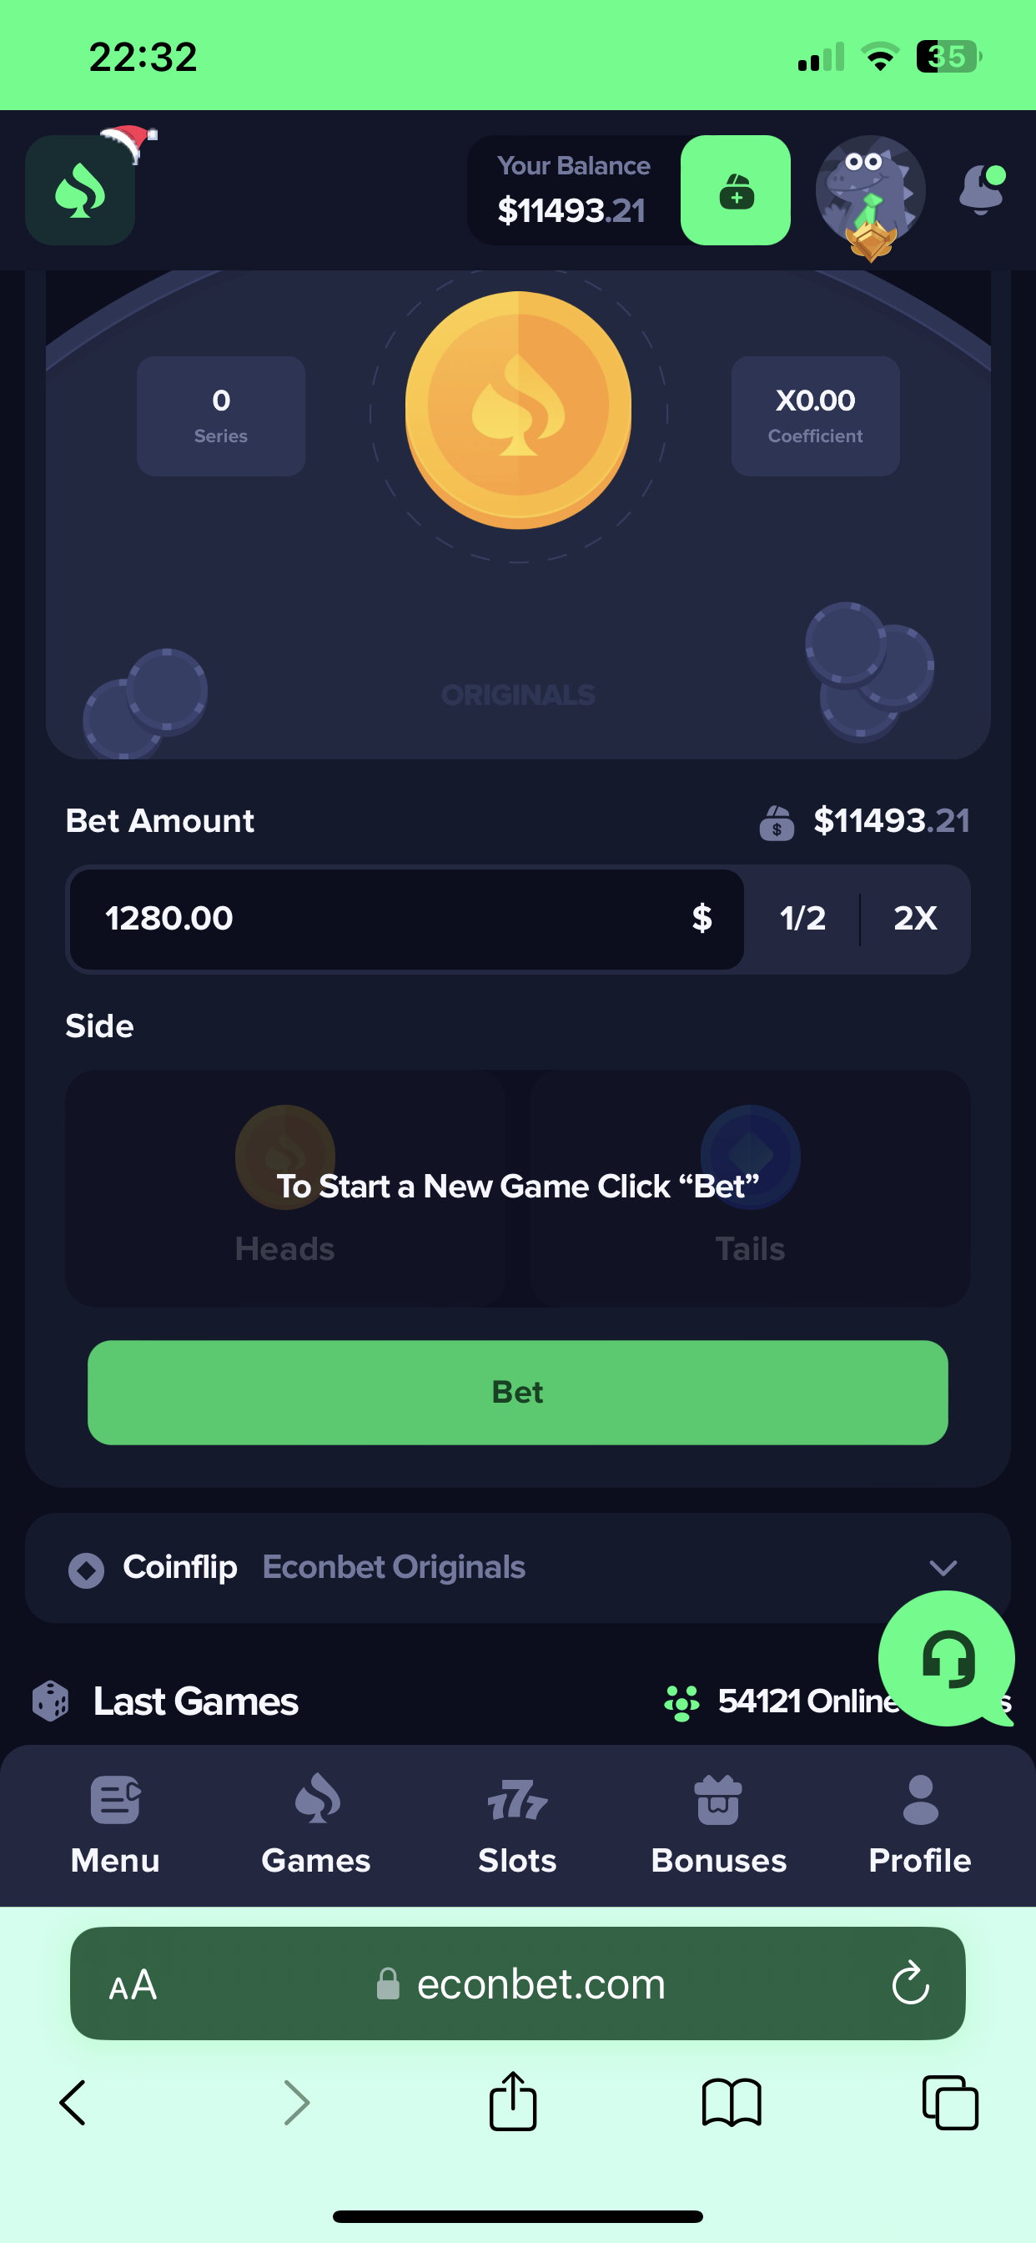Double the bet using 2X

(x=915, y=919)
